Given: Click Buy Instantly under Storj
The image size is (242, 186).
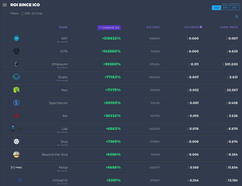Looking at the screenshot, I should [62, 145].
